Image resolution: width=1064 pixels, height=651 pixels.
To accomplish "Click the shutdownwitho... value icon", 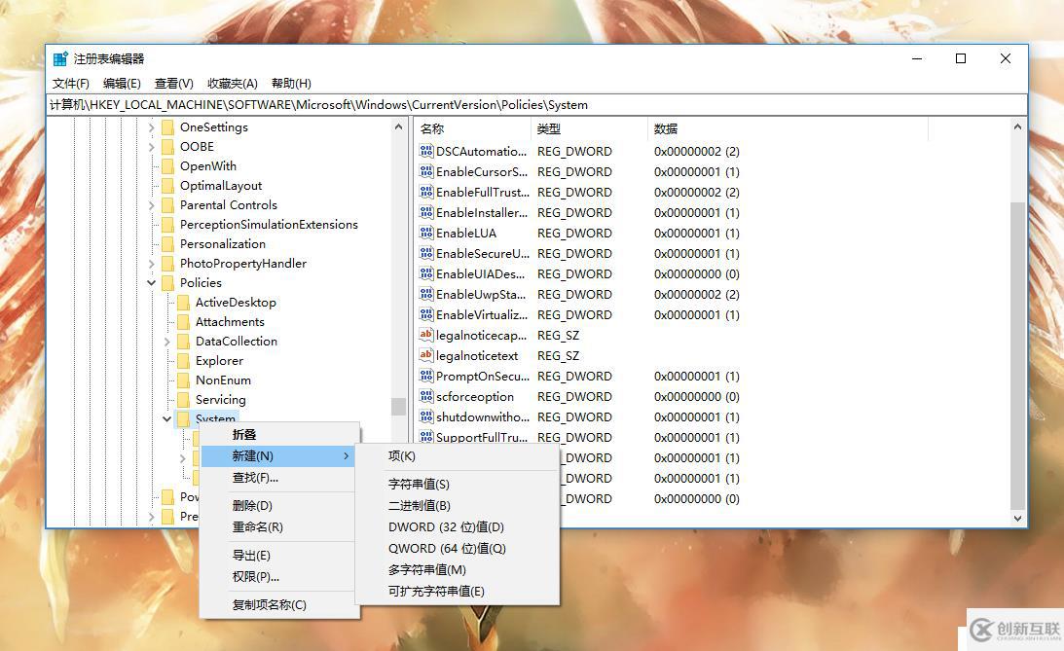I will tap(426, 416).
